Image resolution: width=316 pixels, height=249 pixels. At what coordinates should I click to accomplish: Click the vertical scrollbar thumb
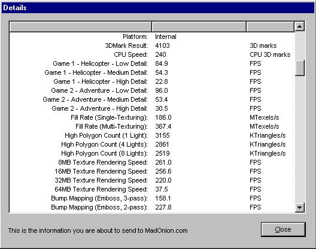(300, 68)
